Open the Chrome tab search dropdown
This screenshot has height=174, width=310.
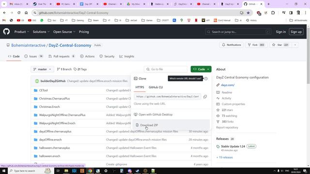4,4
